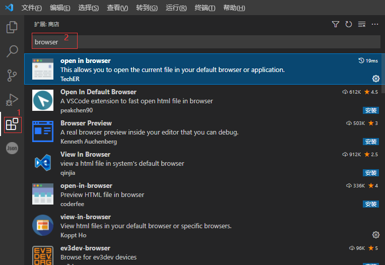Screen dimensions: 385x265
Task: Click the Preview HTML file in browser description
Action: click(102, 194)
